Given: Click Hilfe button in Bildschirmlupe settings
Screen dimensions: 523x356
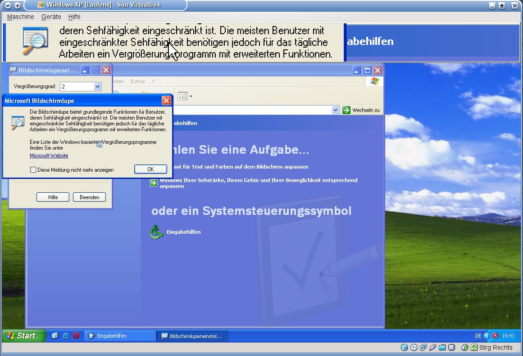Looking at the screenshot, I should point(53,197).
